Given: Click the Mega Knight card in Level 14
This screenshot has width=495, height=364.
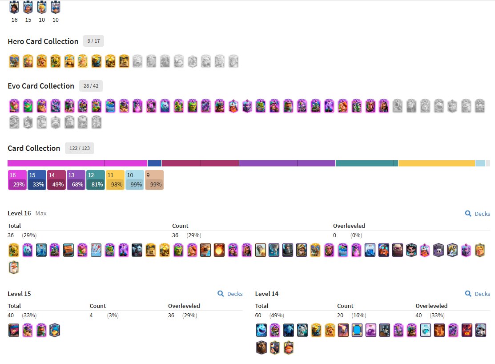Looking at the screenshot, I should pos(385,330).
